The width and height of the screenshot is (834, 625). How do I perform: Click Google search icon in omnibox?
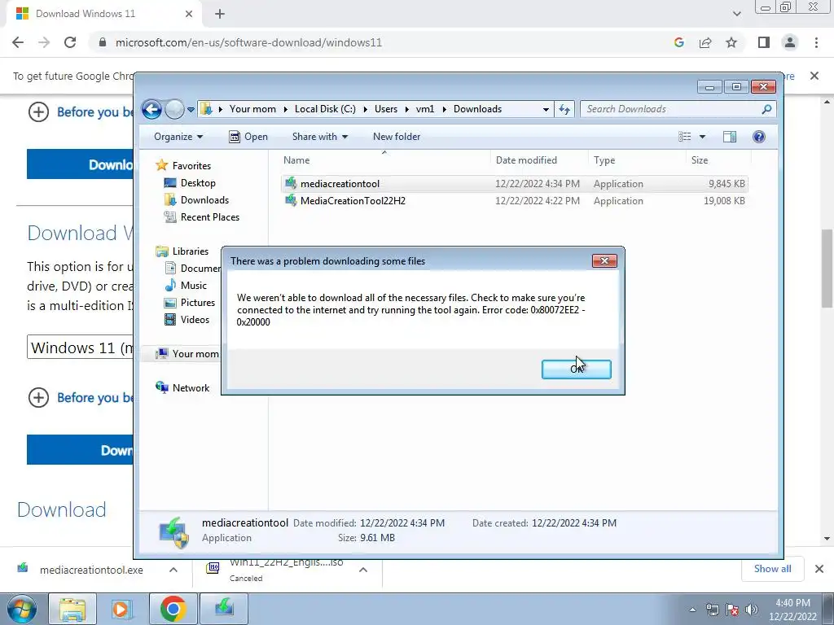678,42
